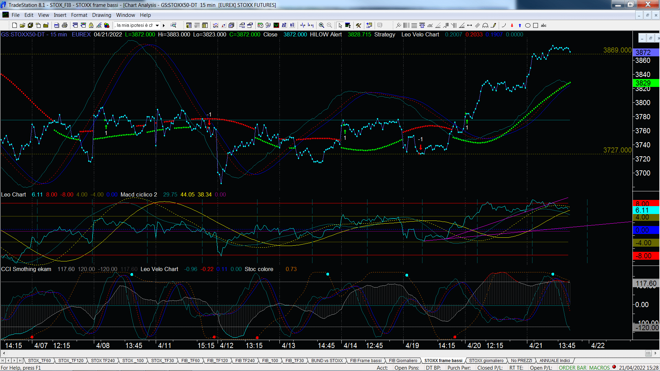Click the Zoom In magnifier icon

pos(321,25)
